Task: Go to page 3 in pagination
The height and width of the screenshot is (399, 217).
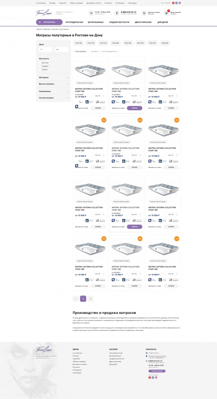Action: pyautogui.click(x=91, y=299)
